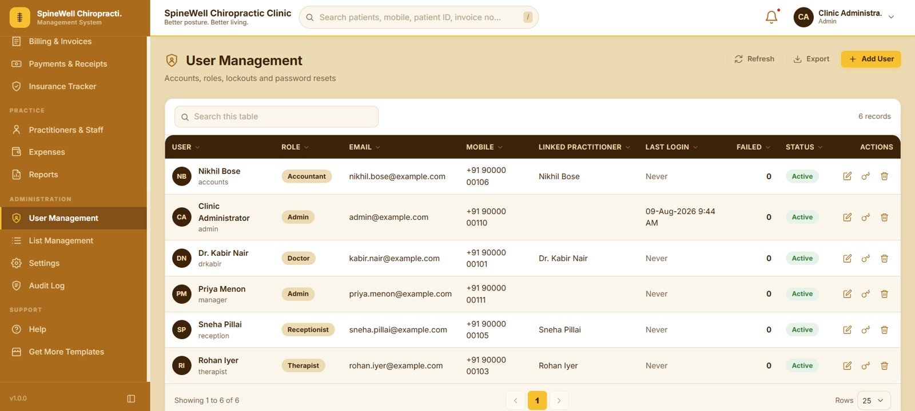Open the Rows per page dropdown

pyautogui.click(x=874, y=401)
